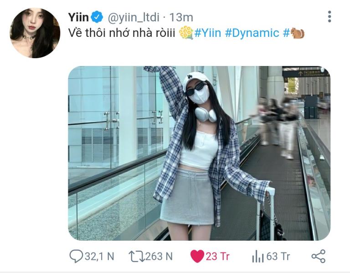350x273 pixels.
Task: View post analytics bar chart icon
Action: tap(258, 257)
